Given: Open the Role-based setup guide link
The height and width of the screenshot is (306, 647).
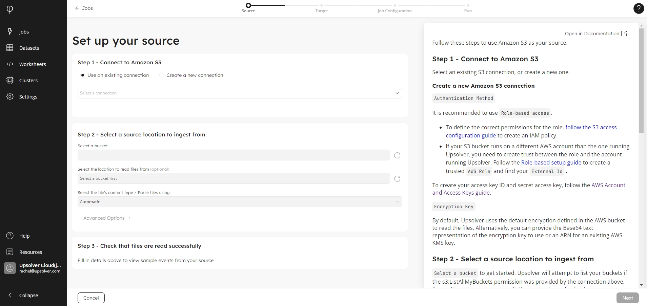Looking at the screenshot, I should click(x=551, y=162).
